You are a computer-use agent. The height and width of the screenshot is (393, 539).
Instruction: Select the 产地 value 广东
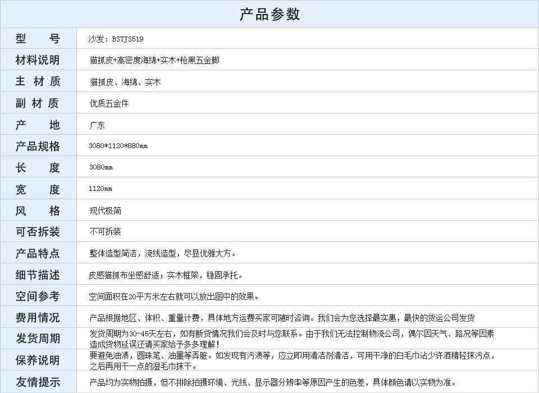pyautogui.click(x=97, y=125)
